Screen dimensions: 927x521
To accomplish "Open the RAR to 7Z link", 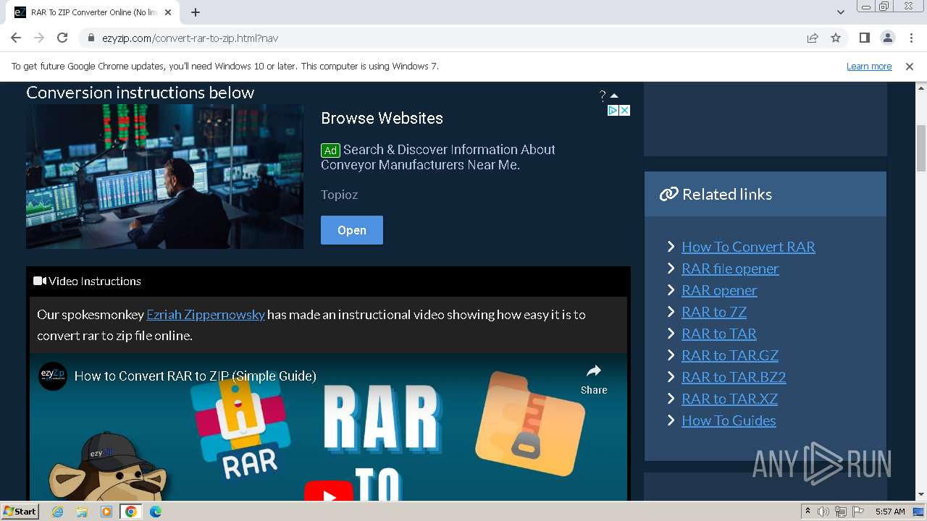I will [x=714, y=312].
